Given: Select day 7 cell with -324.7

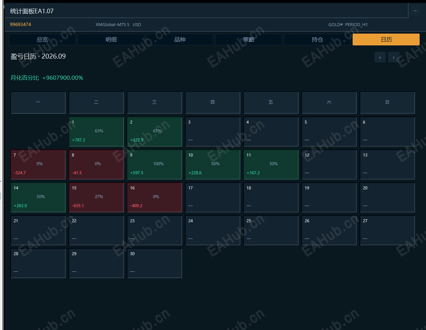Looking at the screenshot, I should (x=38, y=164).
